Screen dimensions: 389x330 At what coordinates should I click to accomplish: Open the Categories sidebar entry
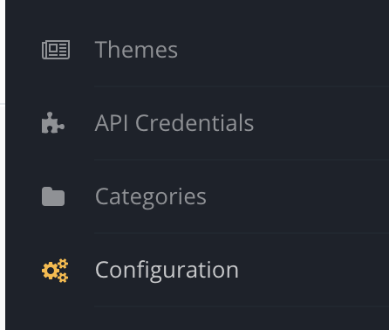(x=197, y=196)
